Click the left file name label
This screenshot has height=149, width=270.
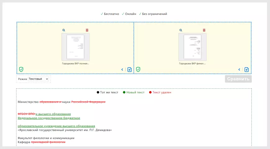click(75, 63)
